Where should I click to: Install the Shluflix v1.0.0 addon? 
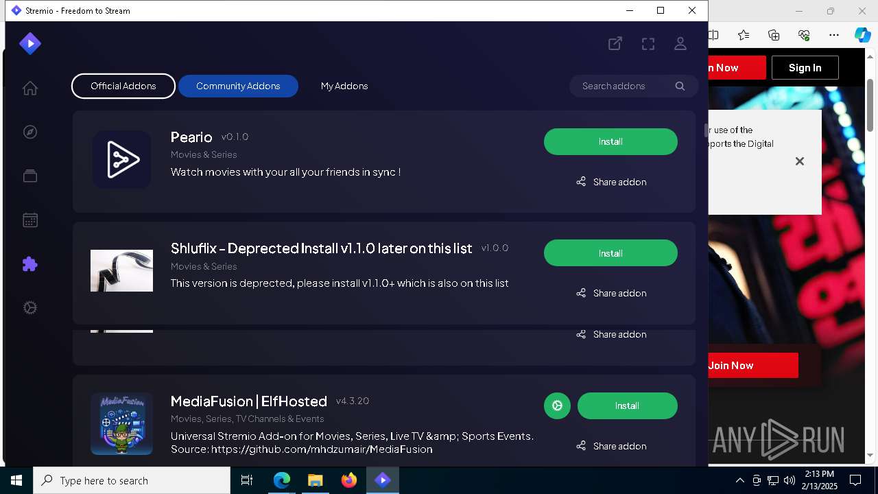(610, 253)
